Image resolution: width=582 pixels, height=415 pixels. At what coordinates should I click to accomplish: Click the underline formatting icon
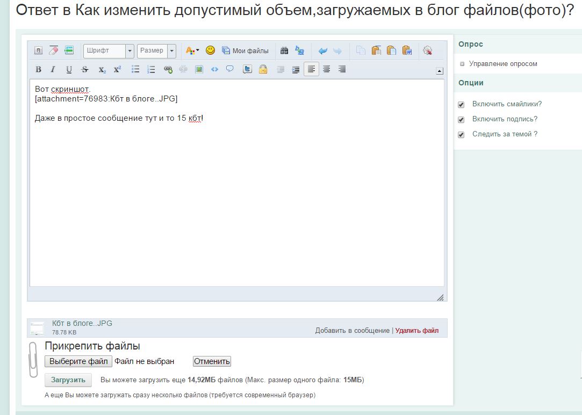pyautogui.click(x=69, y=69)
